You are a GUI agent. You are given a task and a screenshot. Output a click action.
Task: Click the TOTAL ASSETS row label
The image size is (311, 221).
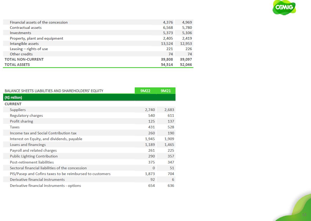(x=17, y=65)
